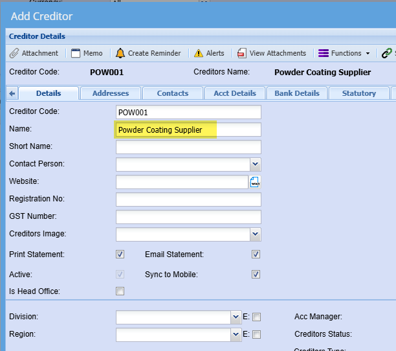Toggle the Sync to Mobile checkbox
Screen dimensions: 396x351
pos(256,274)
